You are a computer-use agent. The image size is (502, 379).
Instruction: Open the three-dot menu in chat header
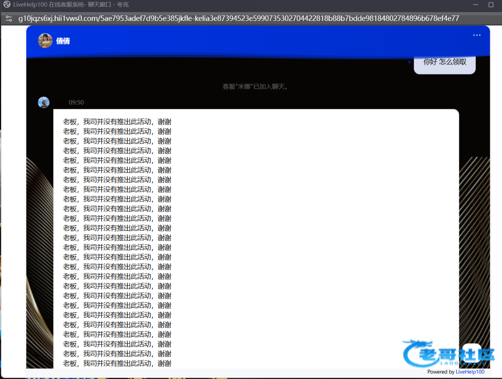(476, 35)
